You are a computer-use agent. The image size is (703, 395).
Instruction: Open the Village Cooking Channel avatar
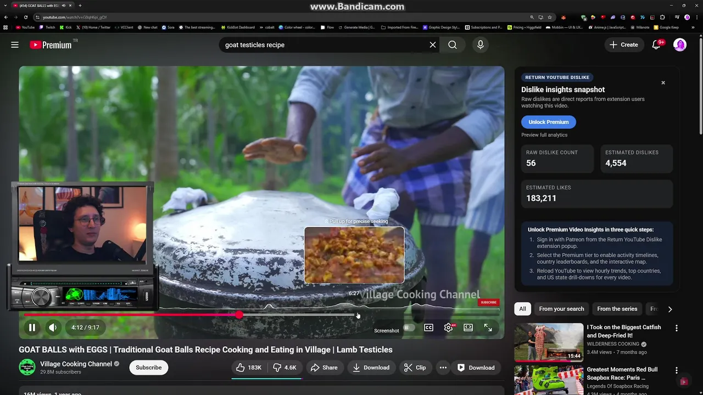click(27, 368)
